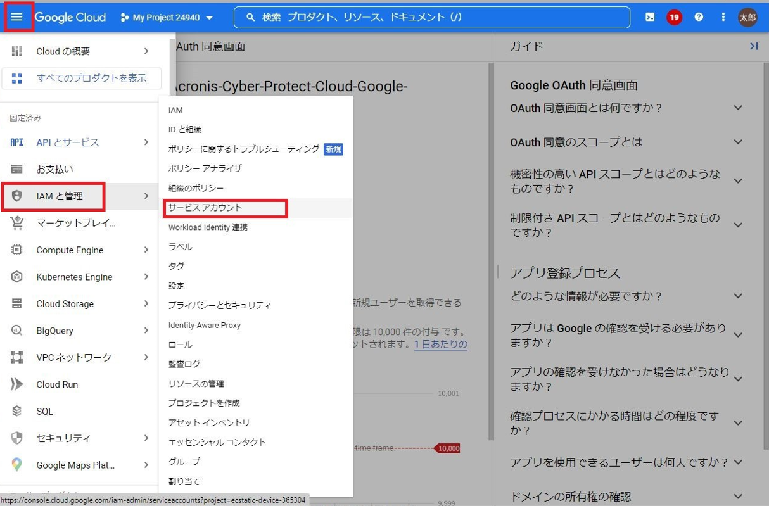
Task: Expand the Kubernetes Engine submenu arrow
Action: (x=146, y=277)
